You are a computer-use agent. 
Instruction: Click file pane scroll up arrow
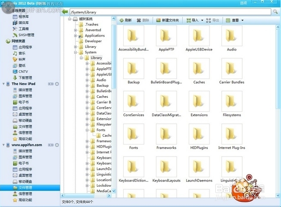point(278,27)
